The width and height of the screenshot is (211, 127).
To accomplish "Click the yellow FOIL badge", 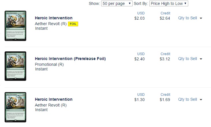I will (x=73, y=24).
